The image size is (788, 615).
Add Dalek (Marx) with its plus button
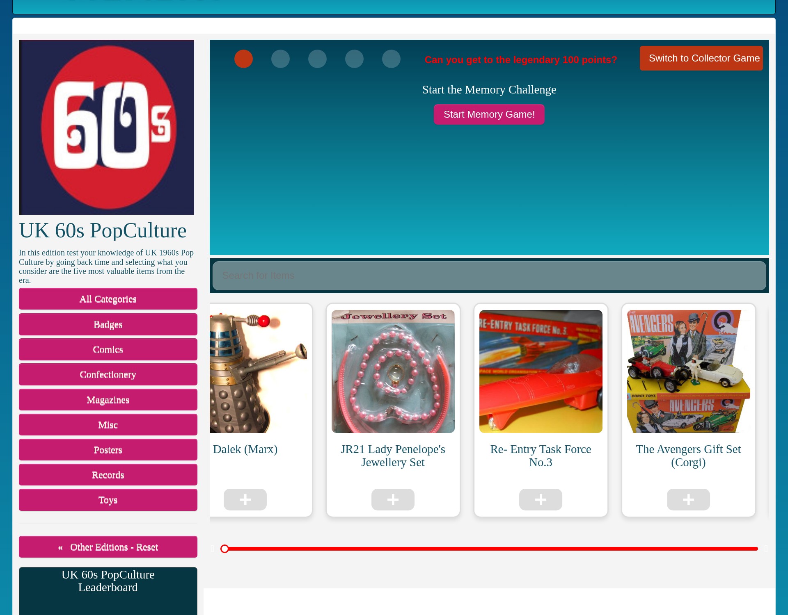[x=245, y=499]
